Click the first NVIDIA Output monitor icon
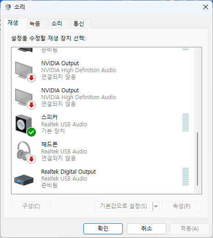The height and width of the screenshot is (238, 213). click(25, 72)
